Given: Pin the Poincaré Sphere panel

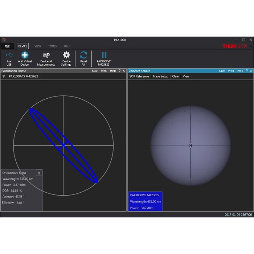Looking at the screenshot, I should tap(247, 71).
